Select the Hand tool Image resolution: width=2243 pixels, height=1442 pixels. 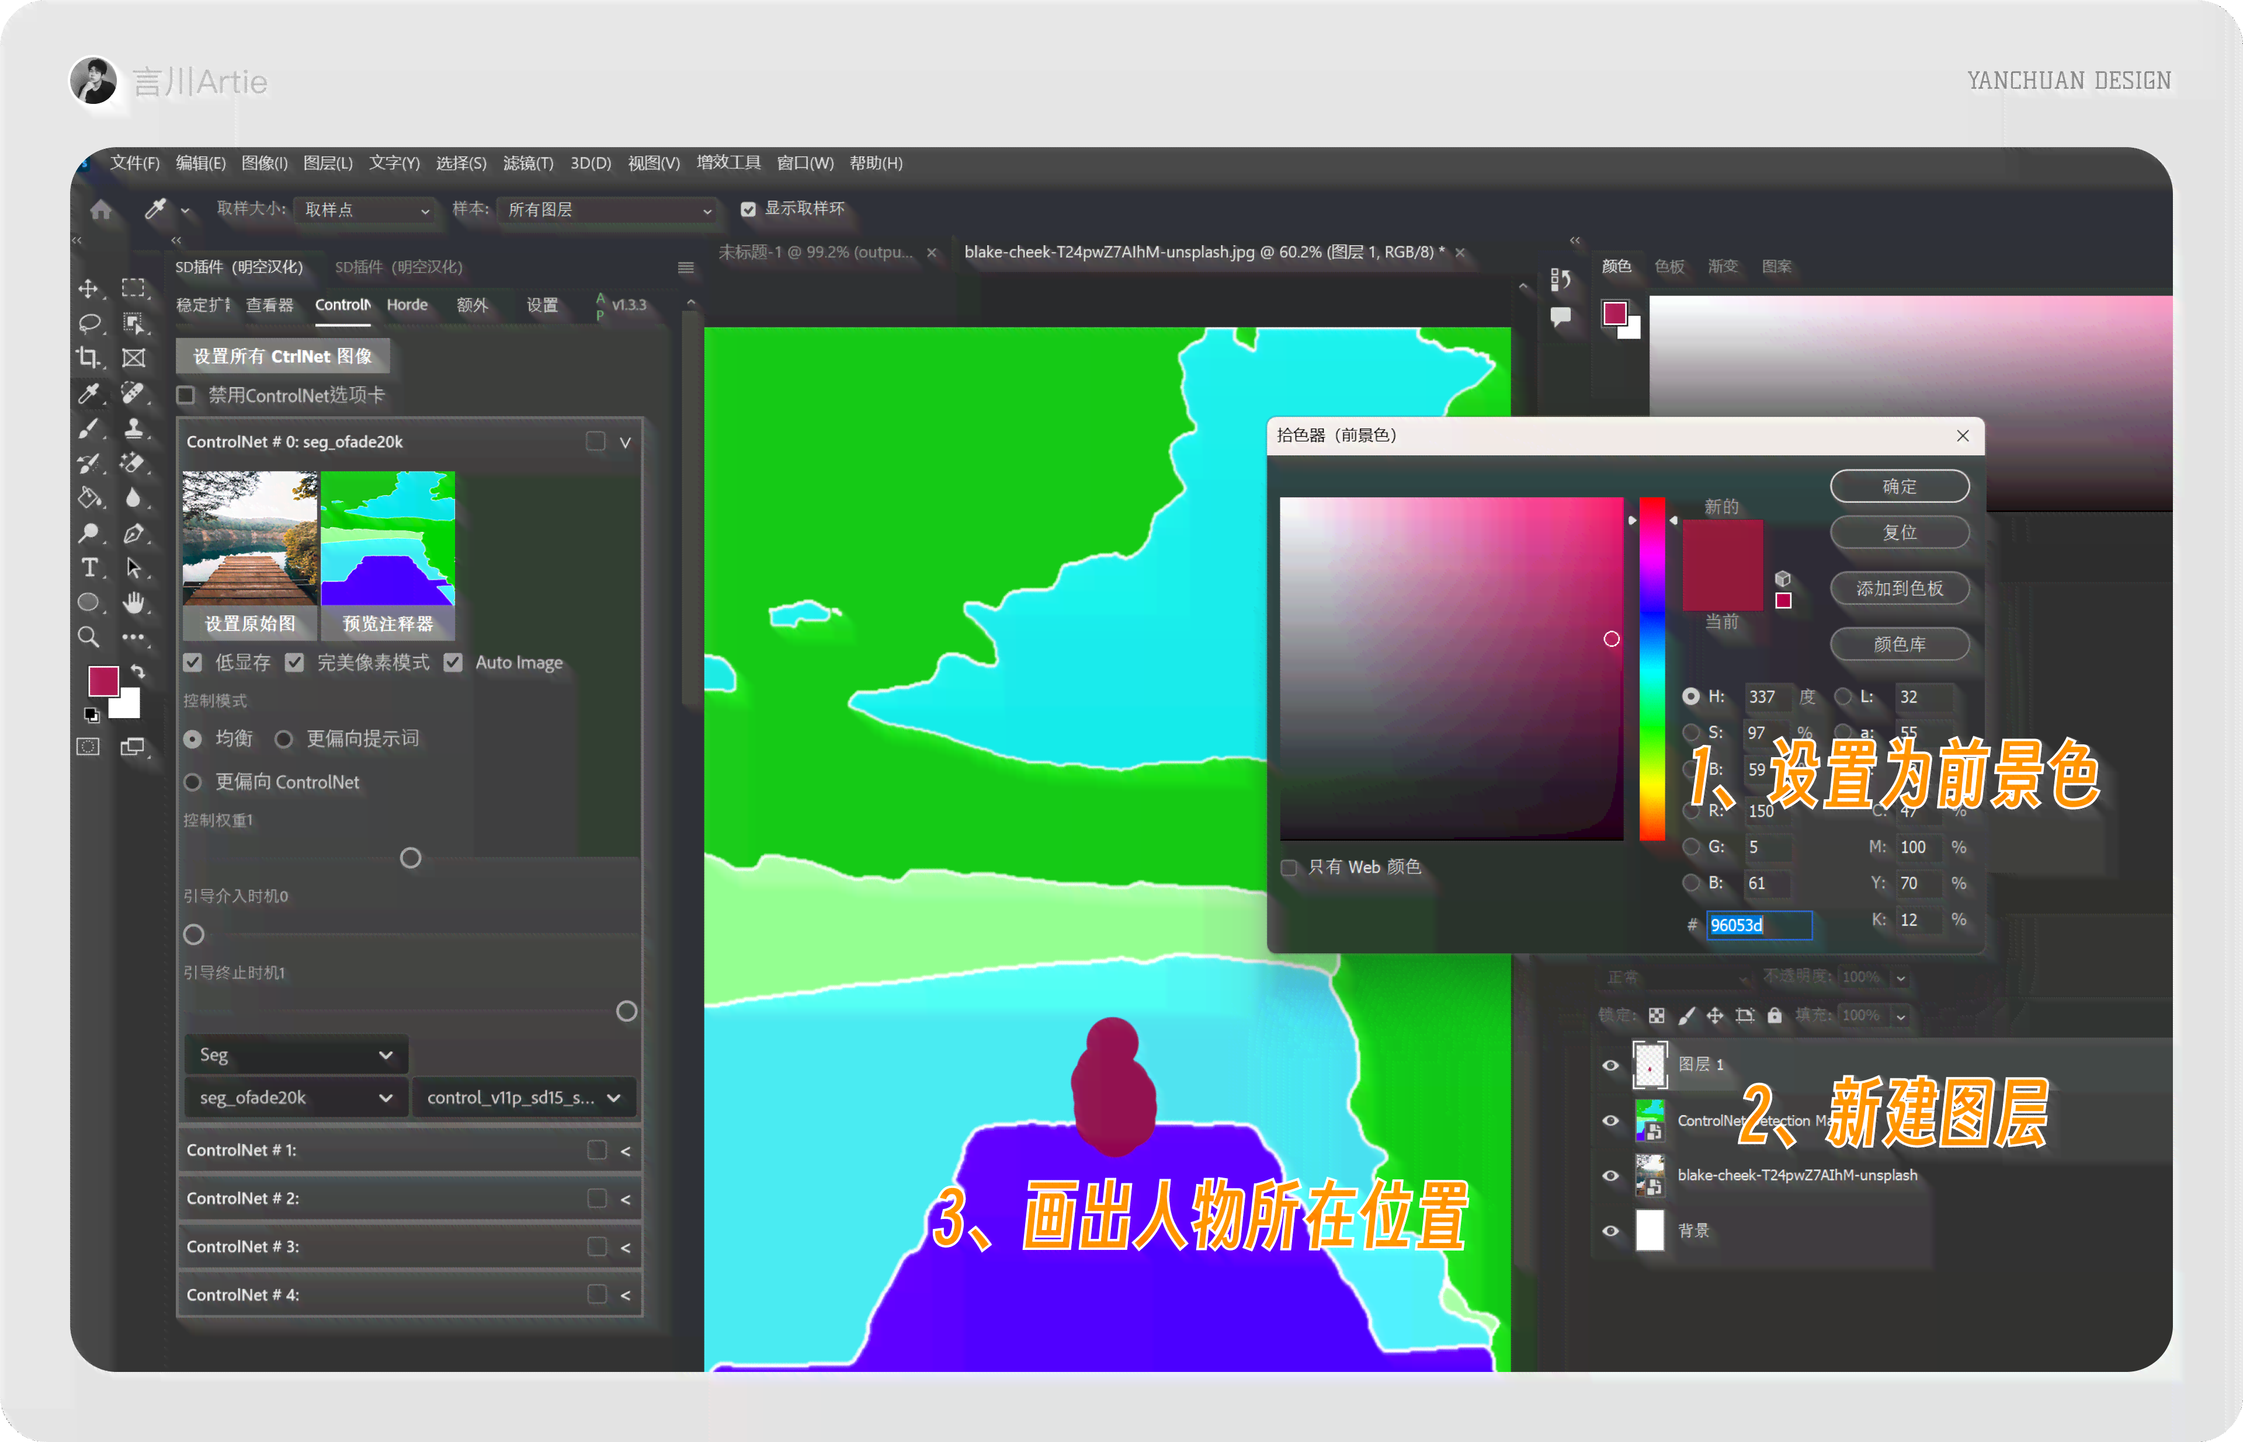pyautogui.click(x=134, y=602)
